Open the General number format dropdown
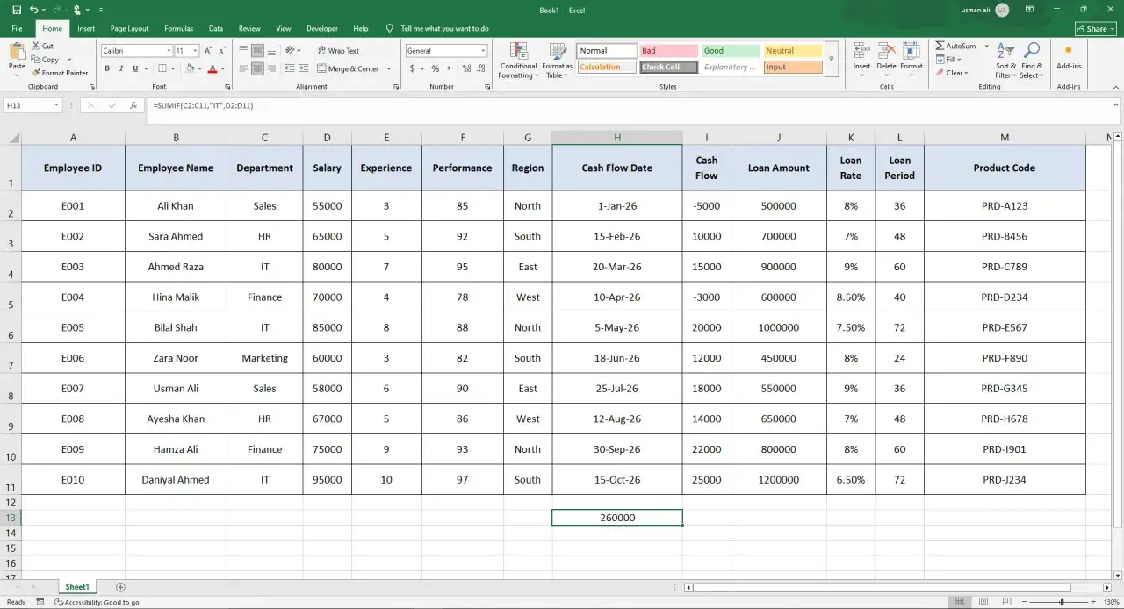This screenshot has height=609, width=1124. [483, 51]
